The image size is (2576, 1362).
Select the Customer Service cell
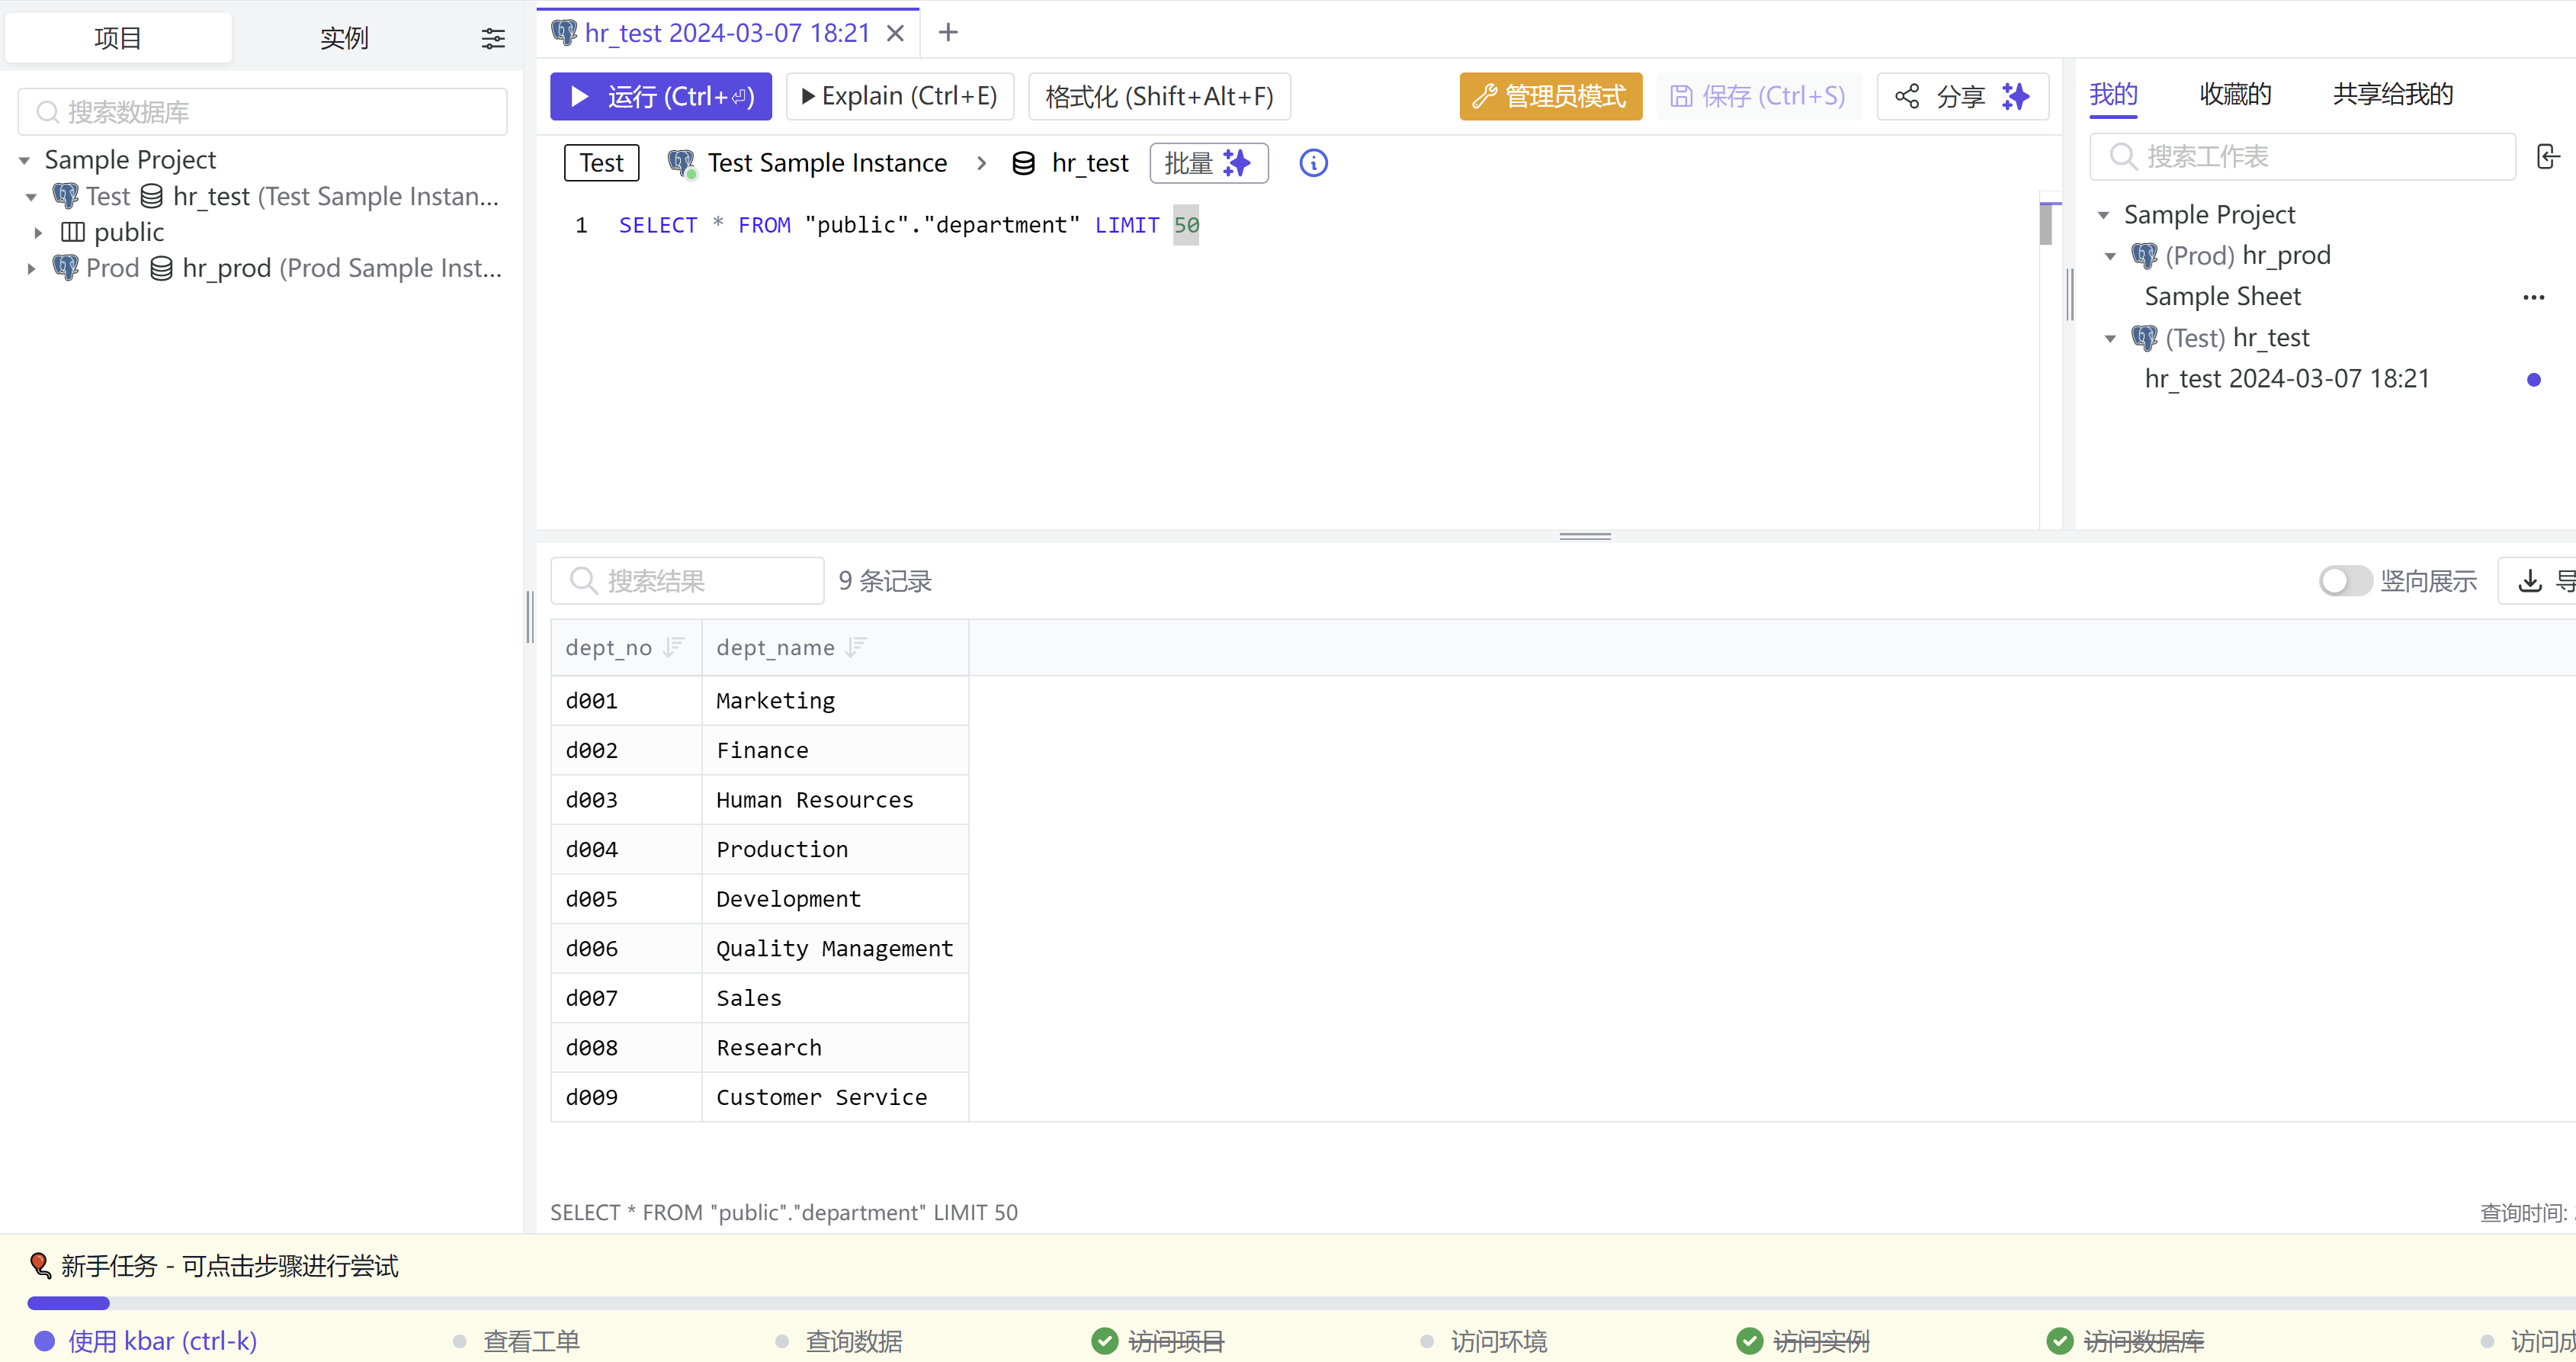point(834,1097)
